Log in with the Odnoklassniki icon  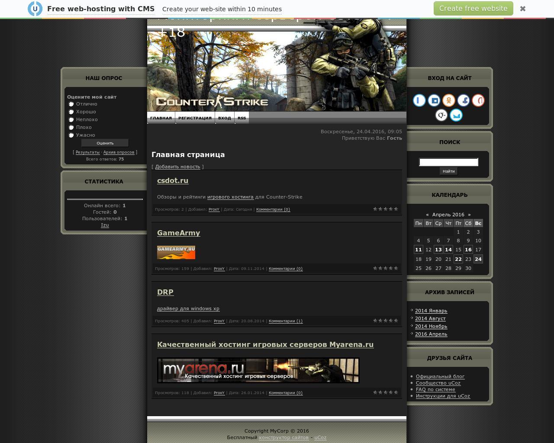449,100
